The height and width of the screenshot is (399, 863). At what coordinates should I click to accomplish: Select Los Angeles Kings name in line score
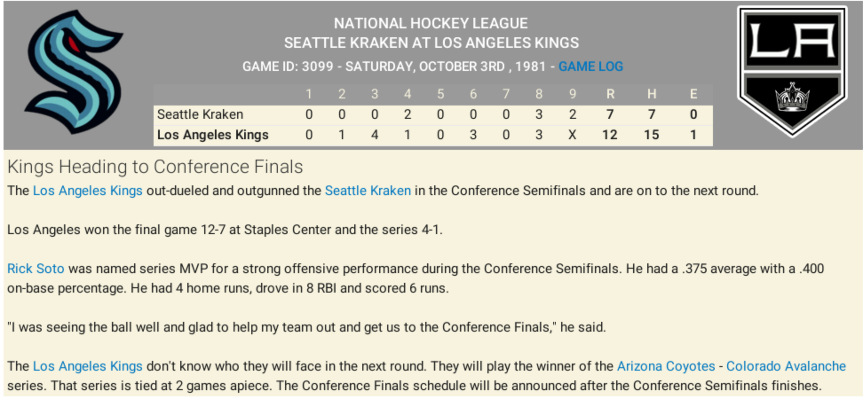pyautogui.click(x=213, y=135)
